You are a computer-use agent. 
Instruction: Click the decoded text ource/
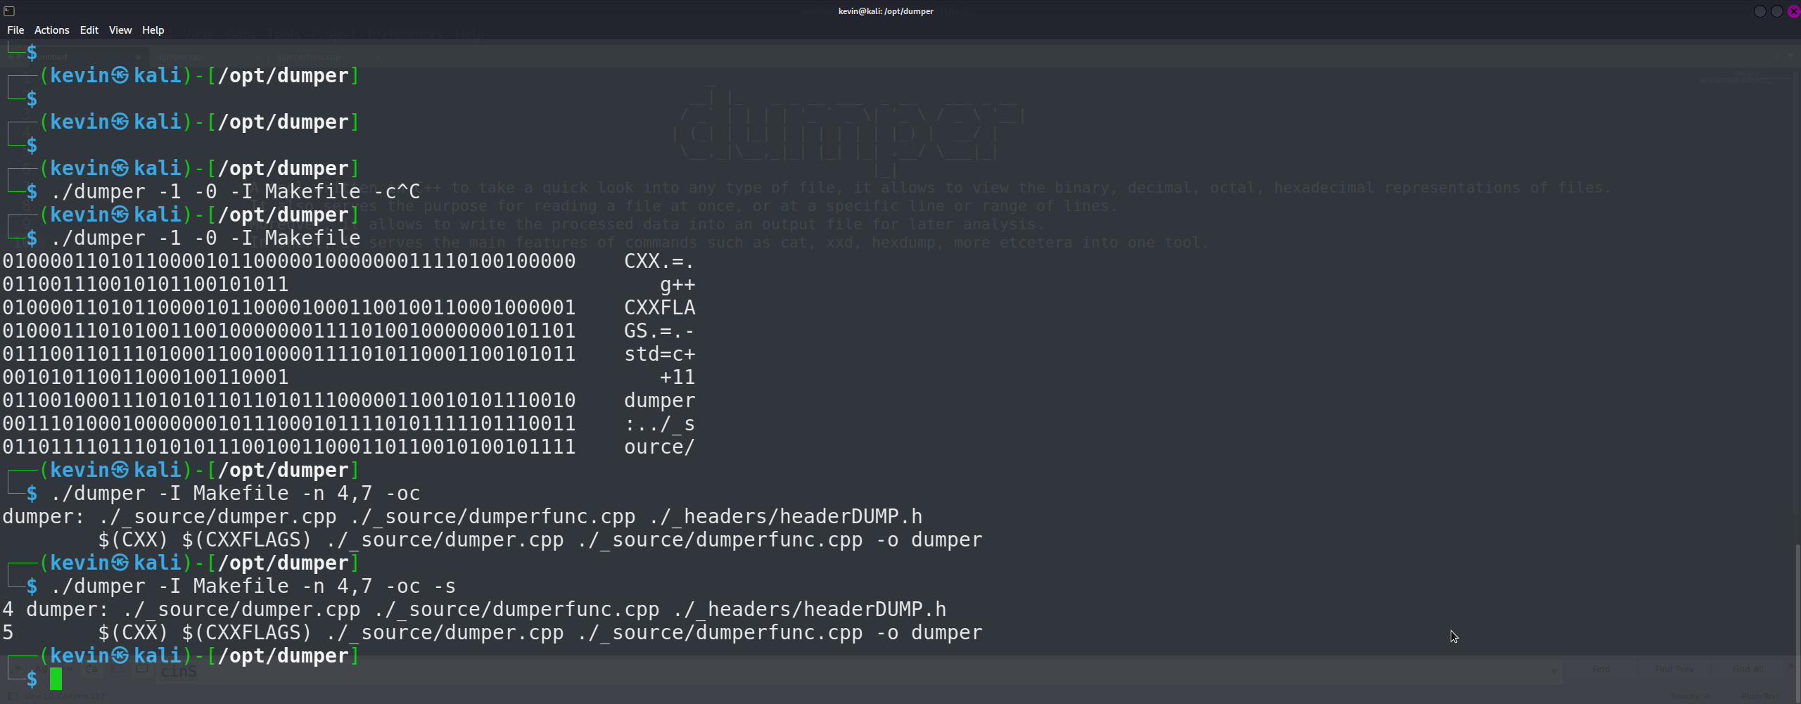(x=659, y=447)
